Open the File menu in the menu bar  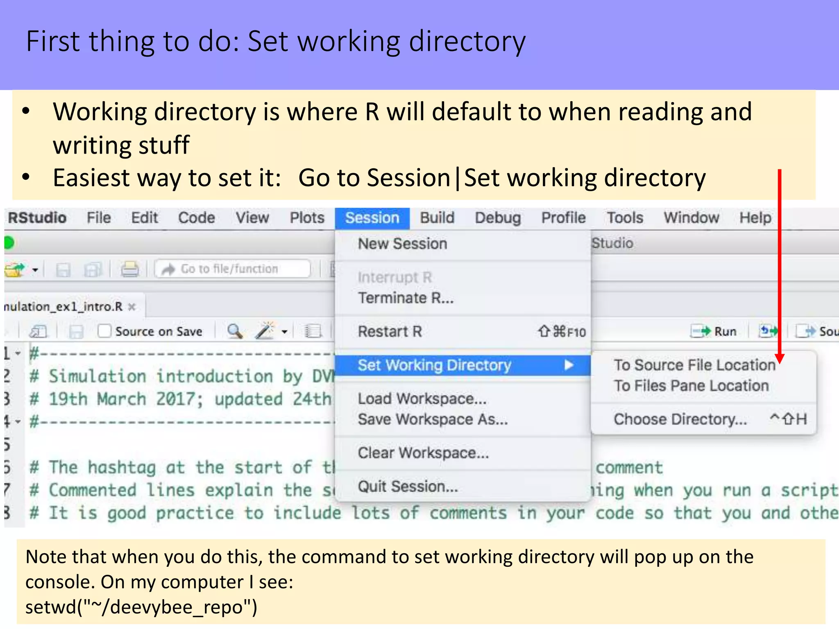point(99,218)
